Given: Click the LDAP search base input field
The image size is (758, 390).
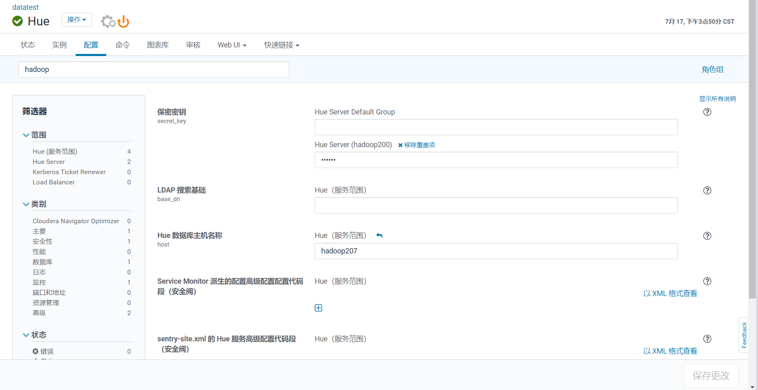Looking at the screenshot, I should 496,205.
